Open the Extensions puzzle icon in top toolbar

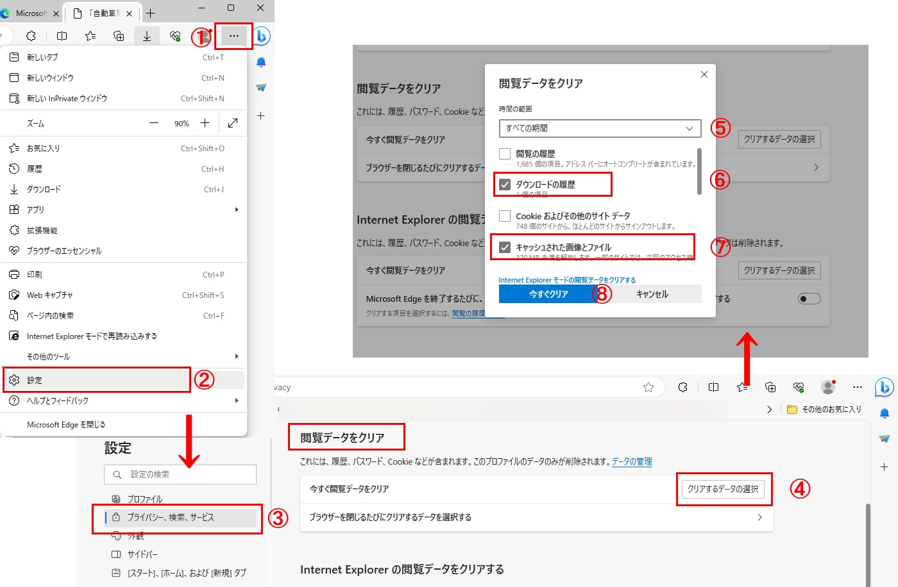(31, 36)
